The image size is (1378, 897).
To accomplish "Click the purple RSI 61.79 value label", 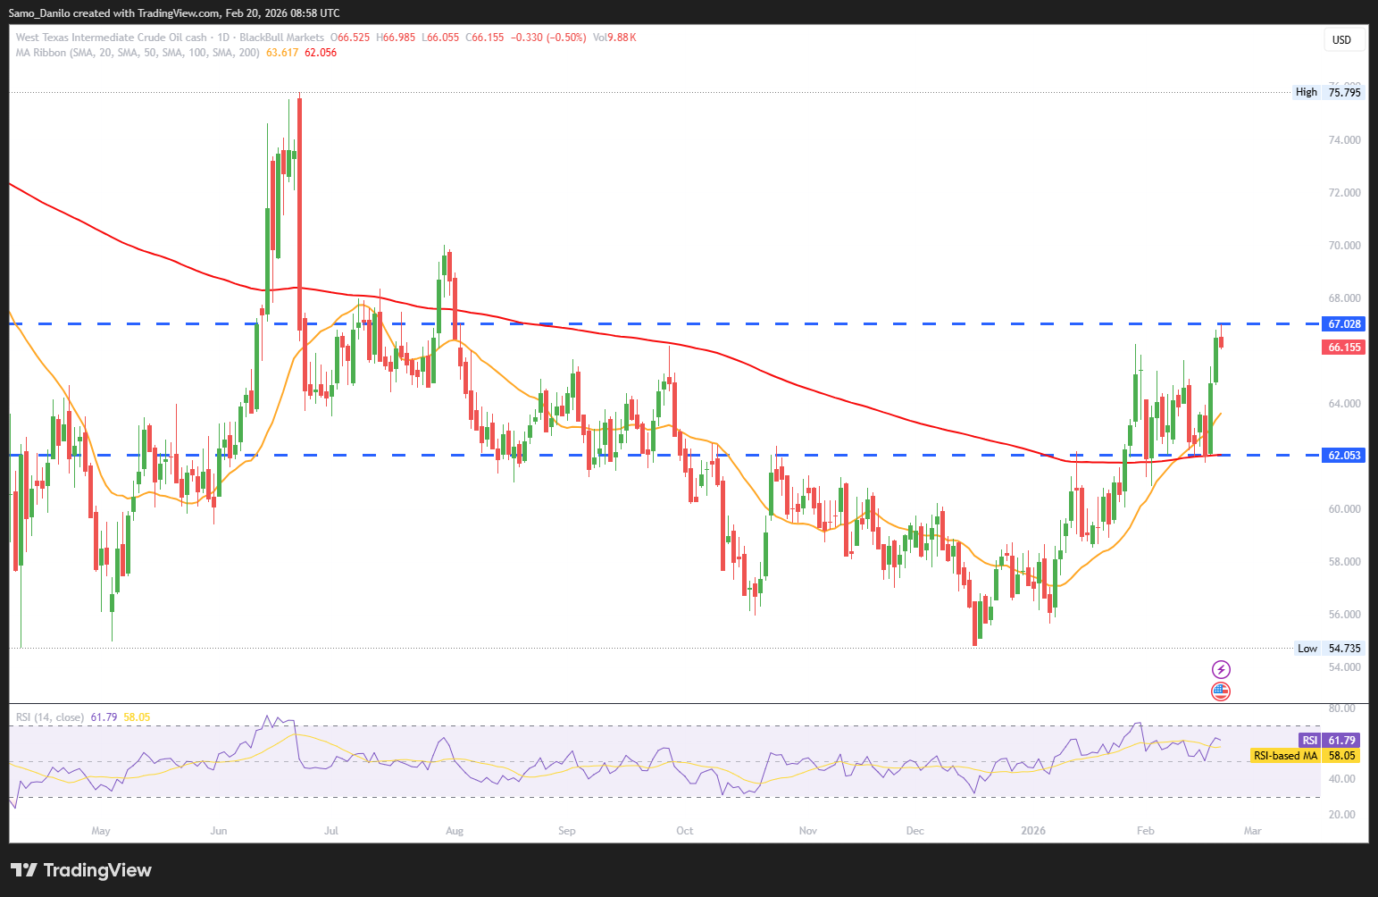I will (1330, 741).
